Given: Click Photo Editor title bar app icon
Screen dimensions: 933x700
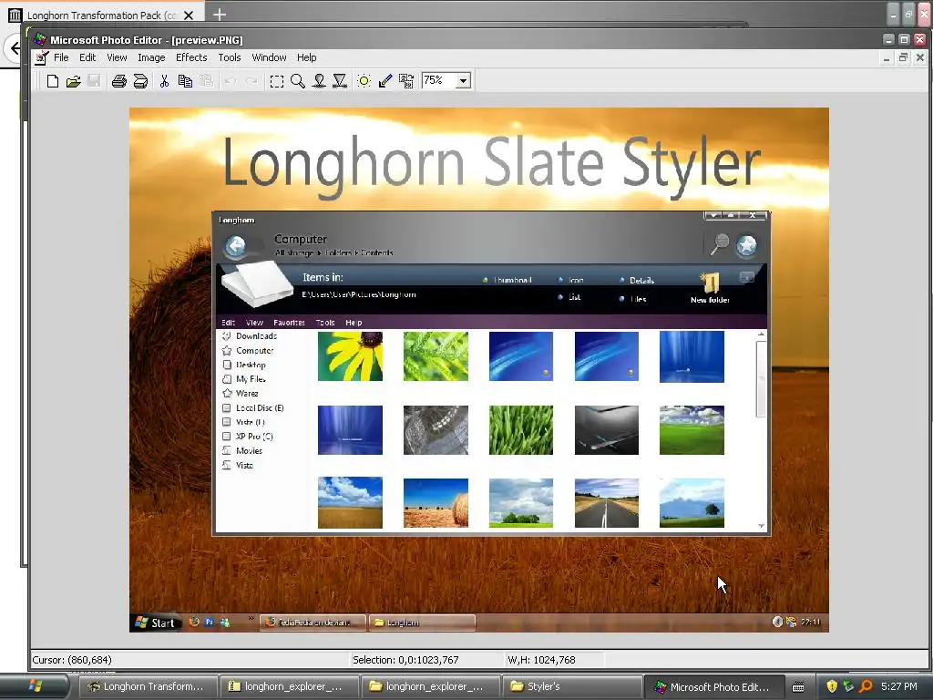Looking at the screenshot, I should [x=40, y=39].
